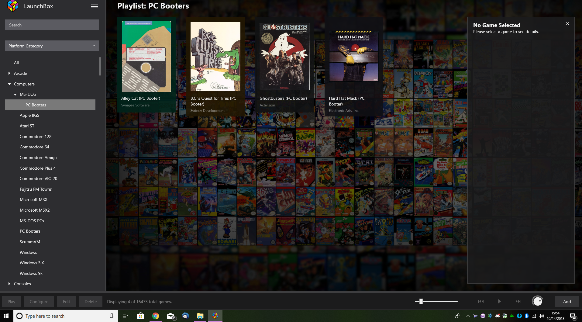Screen dimensions: 582x322
Task: Select Commodore VIC-20 platform
Action: point(39,178)
